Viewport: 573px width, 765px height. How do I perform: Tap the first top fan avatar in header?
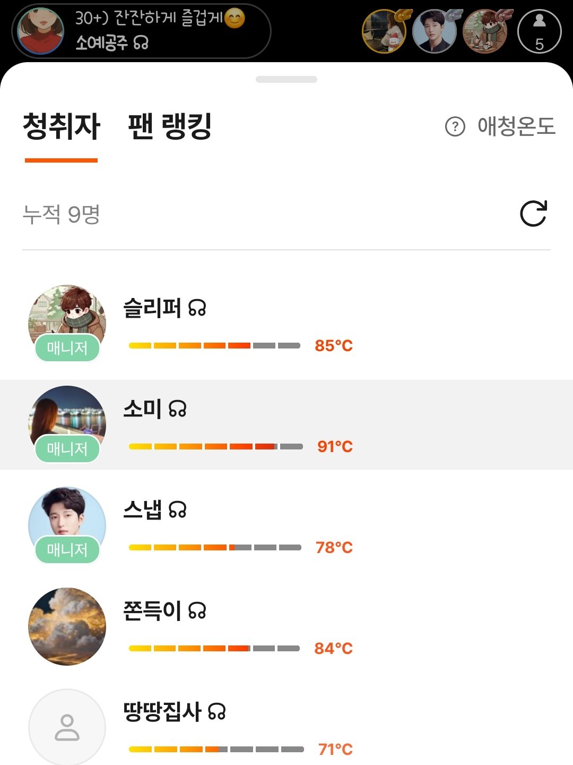(384, 32)
